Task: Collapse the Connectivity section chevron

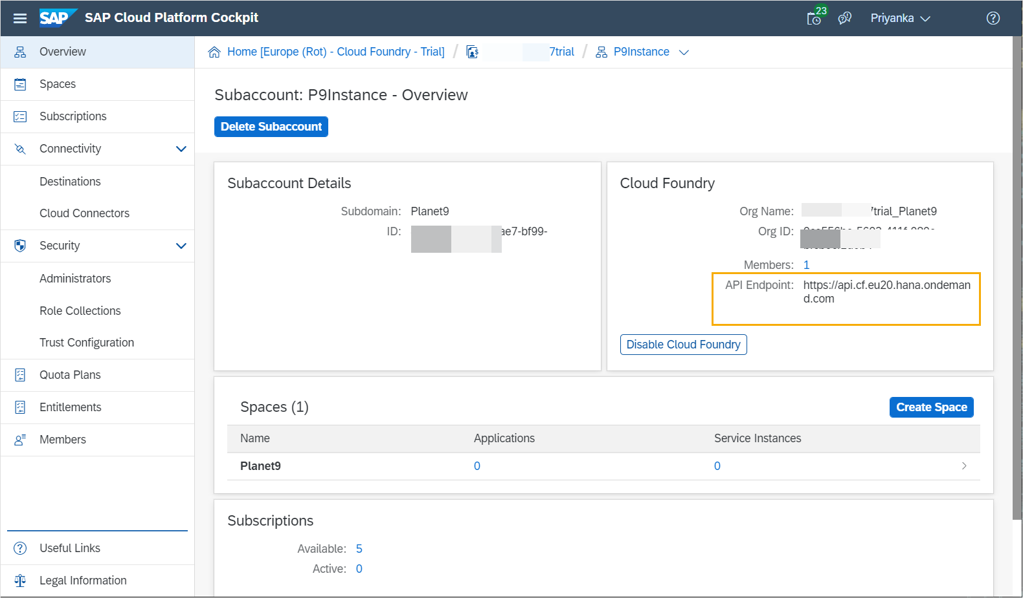Action: coord(181,149)
